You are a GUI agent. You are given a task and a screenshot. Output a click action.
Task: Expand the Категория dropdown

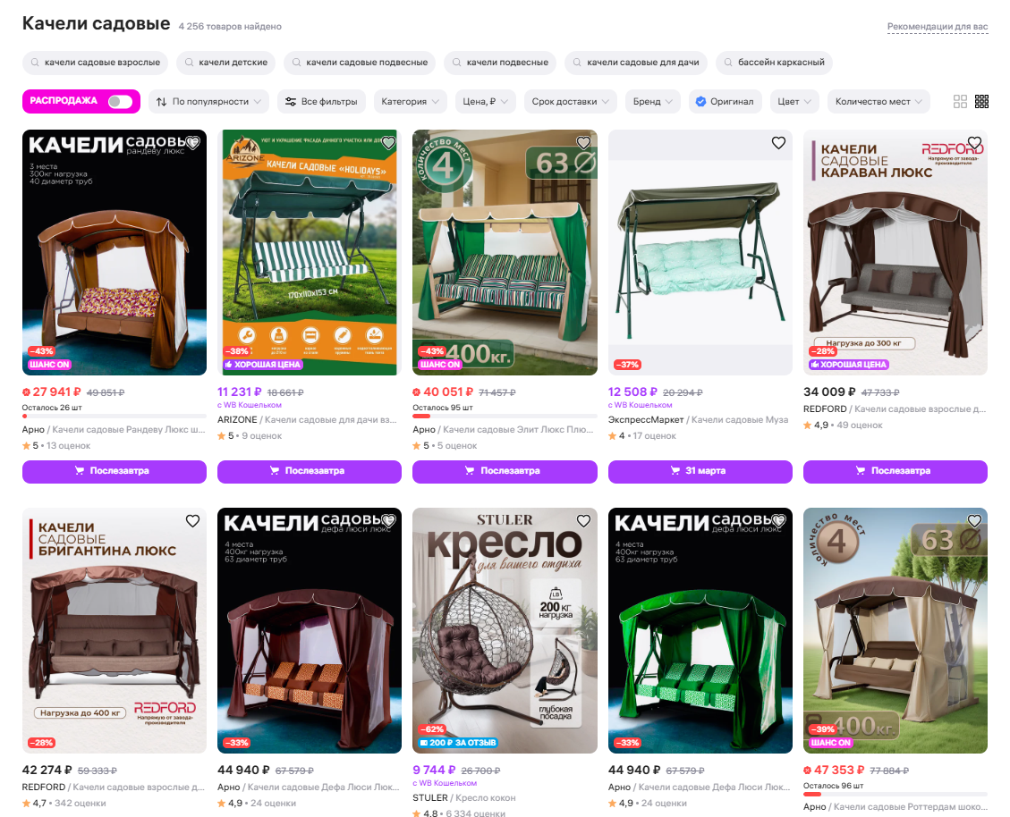click(410, 102)
